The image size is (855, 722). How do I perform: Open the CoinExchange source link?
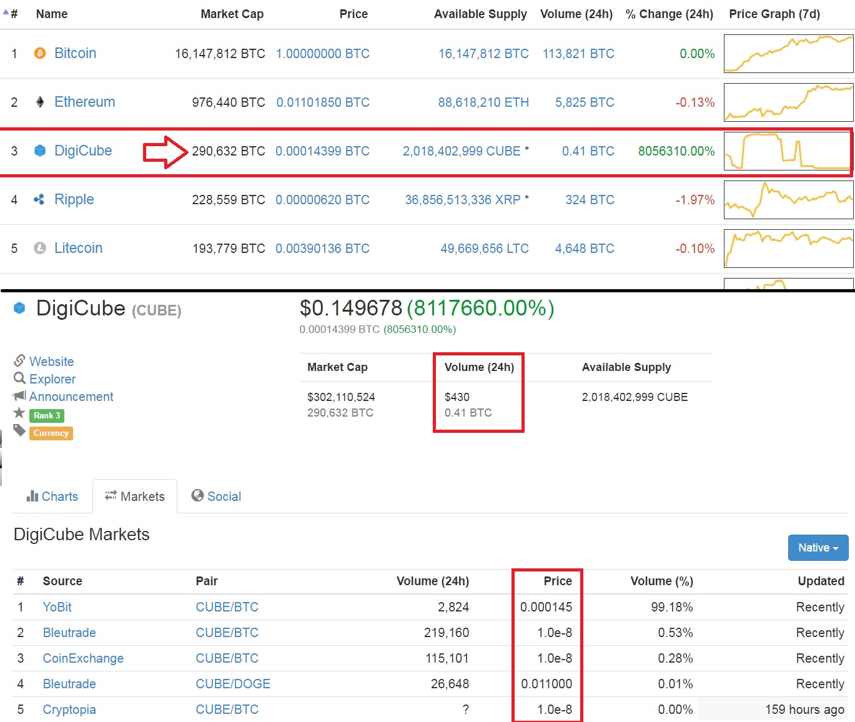[83, 658]
